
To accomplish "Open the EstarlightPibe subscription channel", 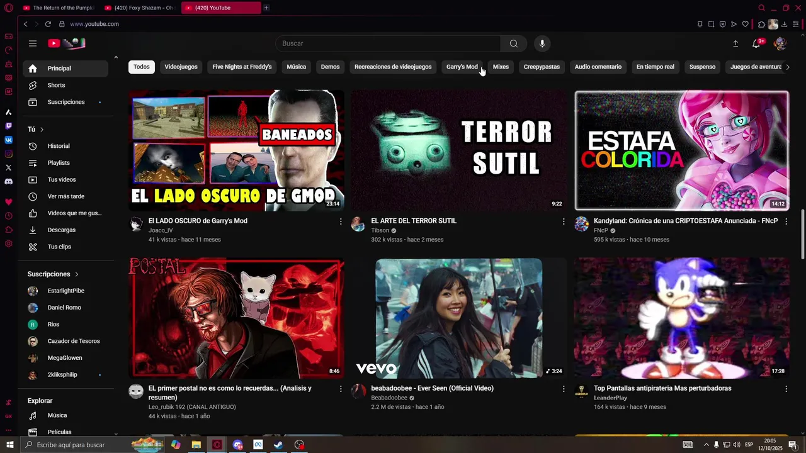I will 65,291.
